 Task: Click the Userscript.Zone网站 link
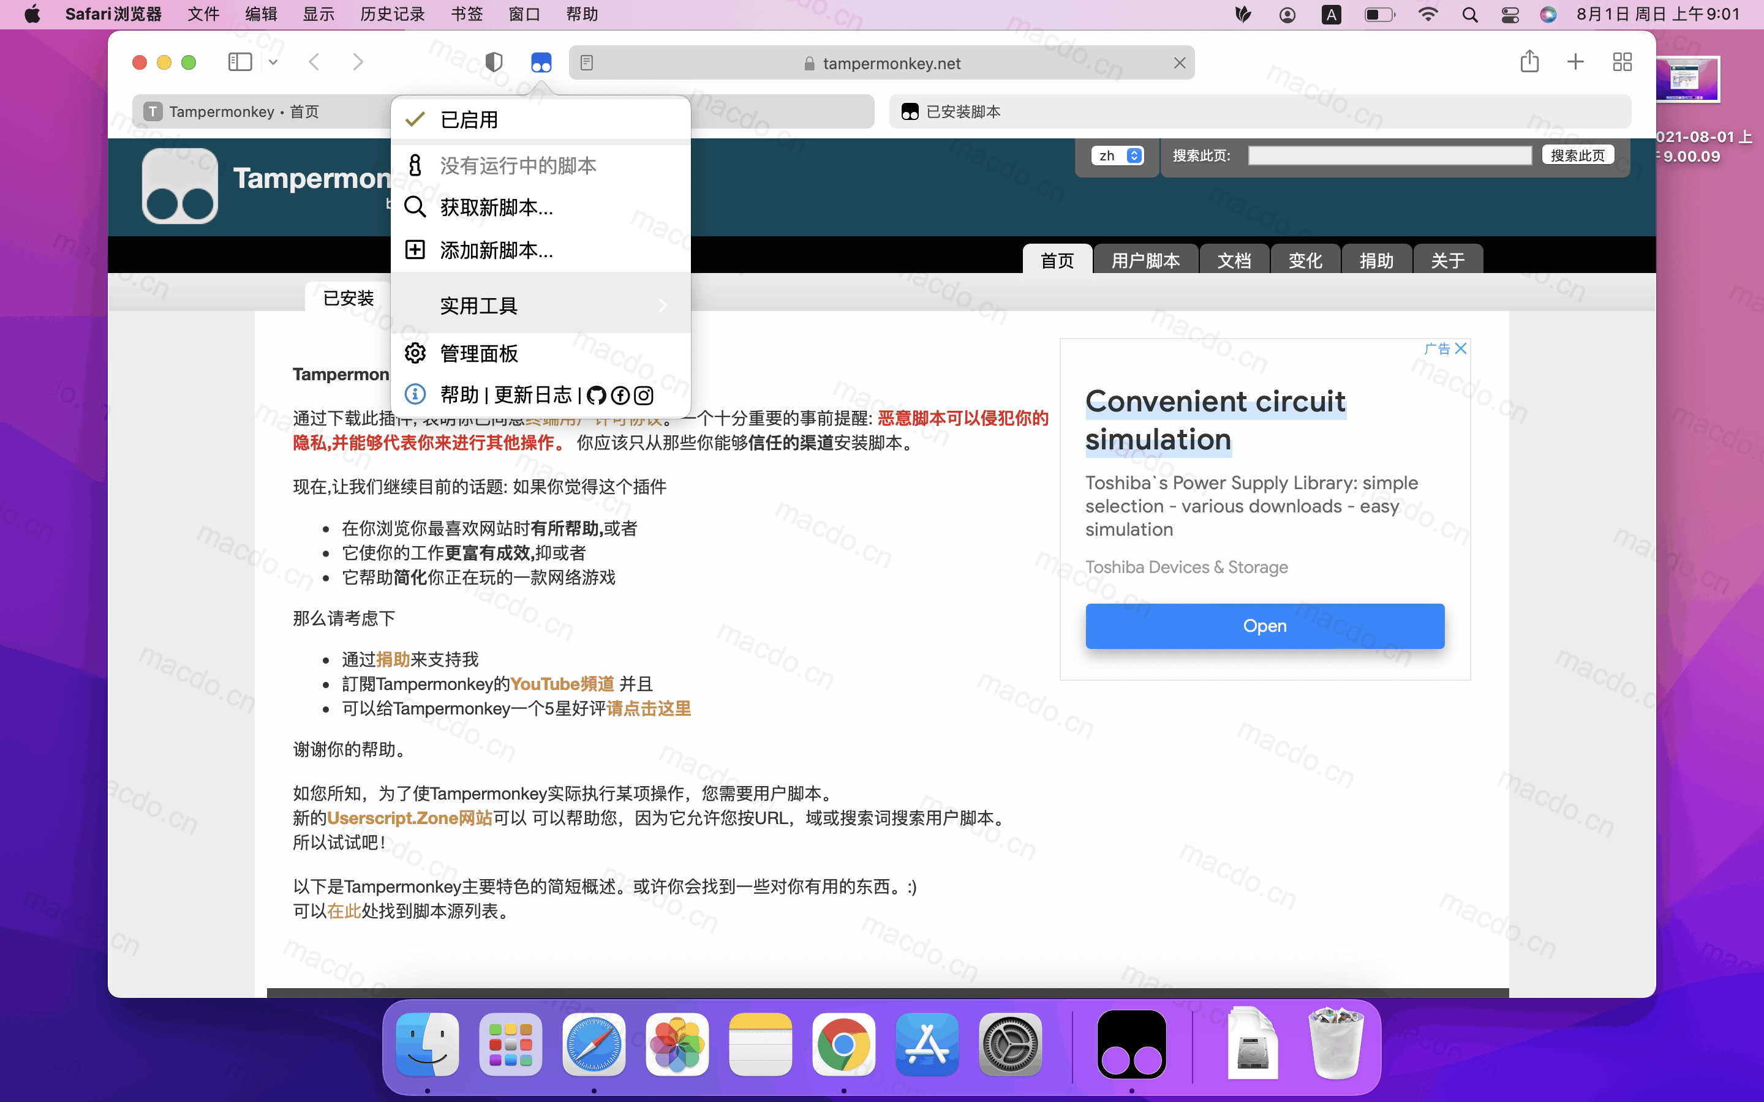point(410,818)
